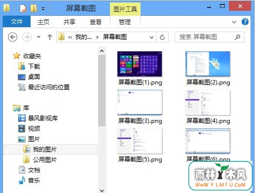Expand the ribbon with chevron arrow
The width and height of the screenshot is (255, 193).
234,22
